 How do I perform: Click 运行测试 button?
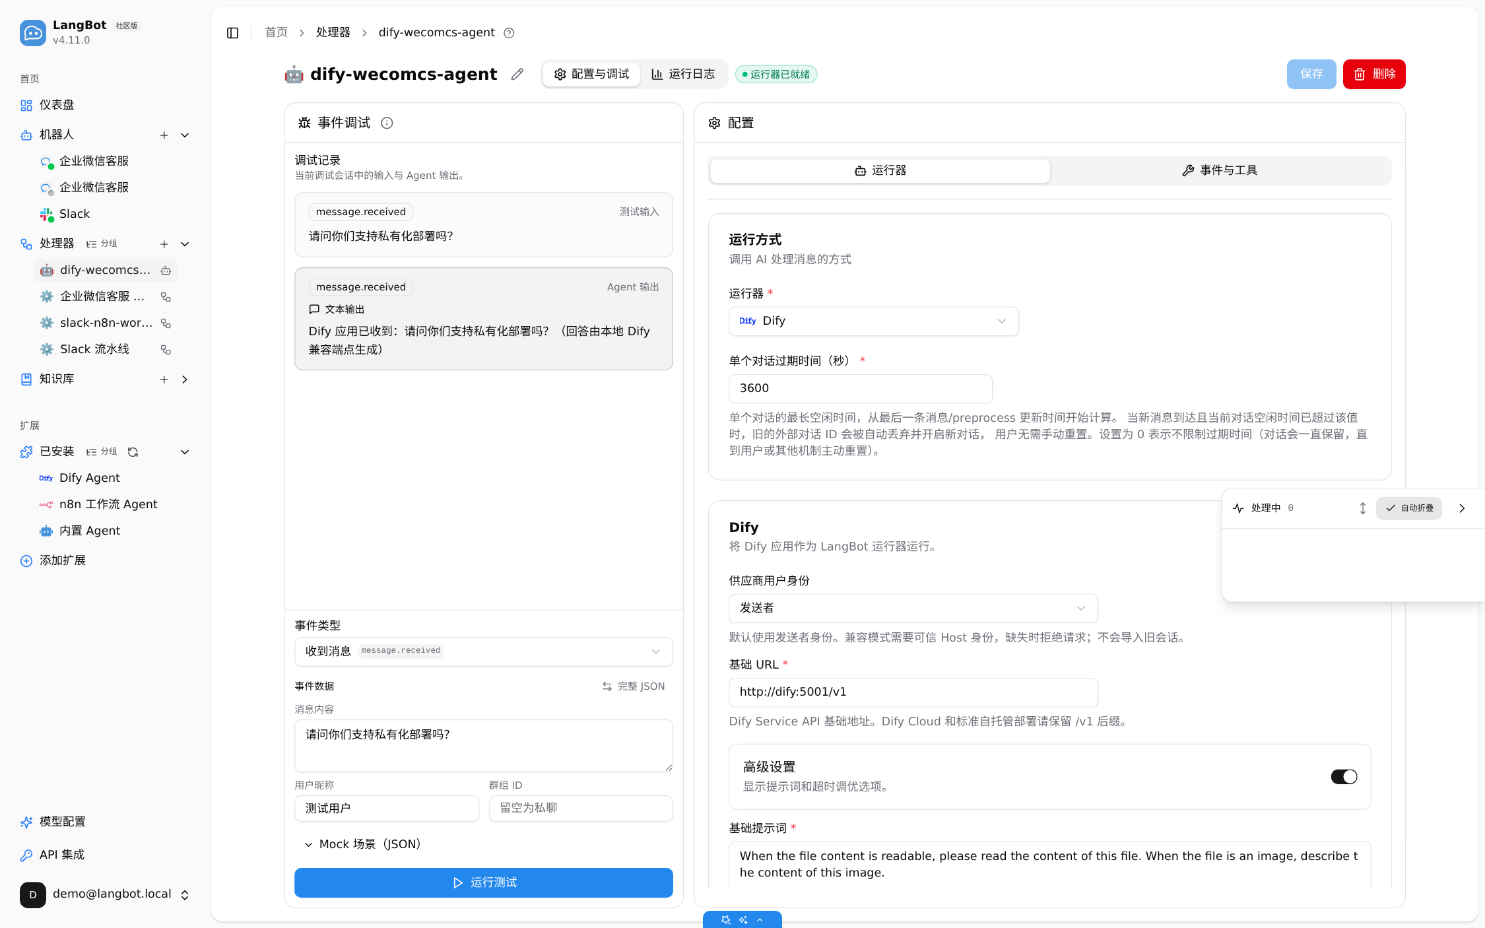tap(483, 882)
